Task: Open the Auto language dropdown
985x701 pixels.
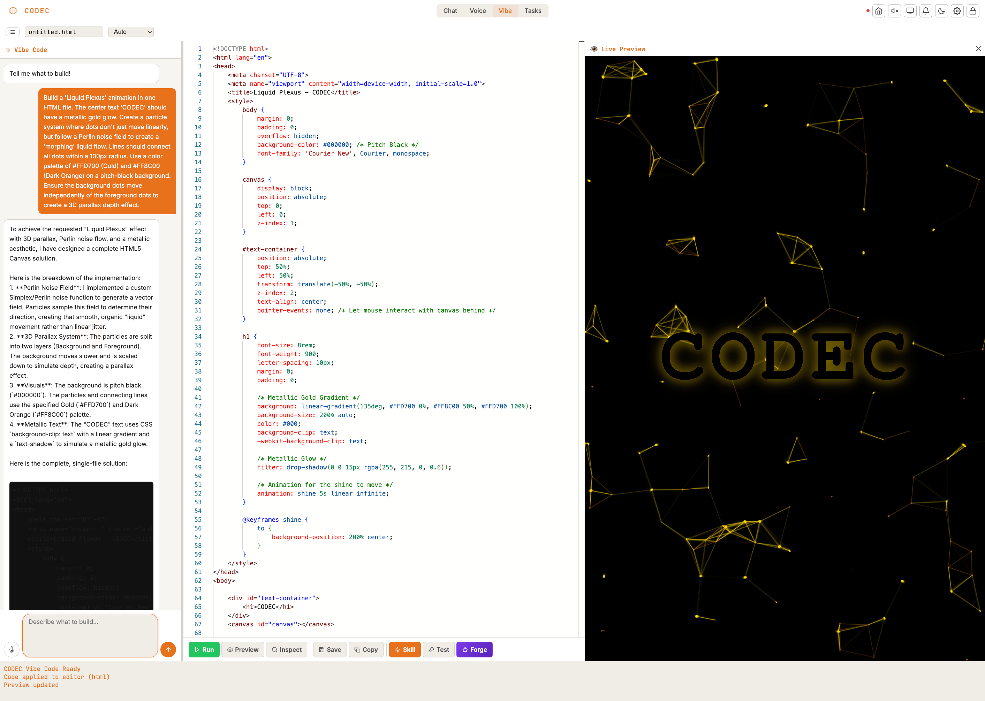Action: (131, 32)
